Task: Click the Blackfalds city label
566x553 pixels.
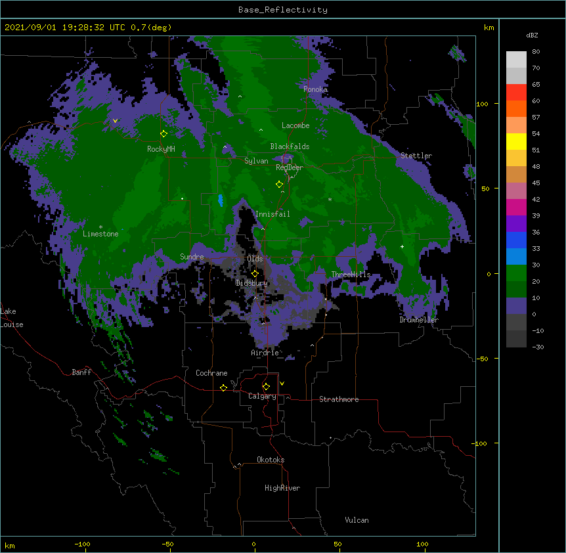Action: coord(290,146)
